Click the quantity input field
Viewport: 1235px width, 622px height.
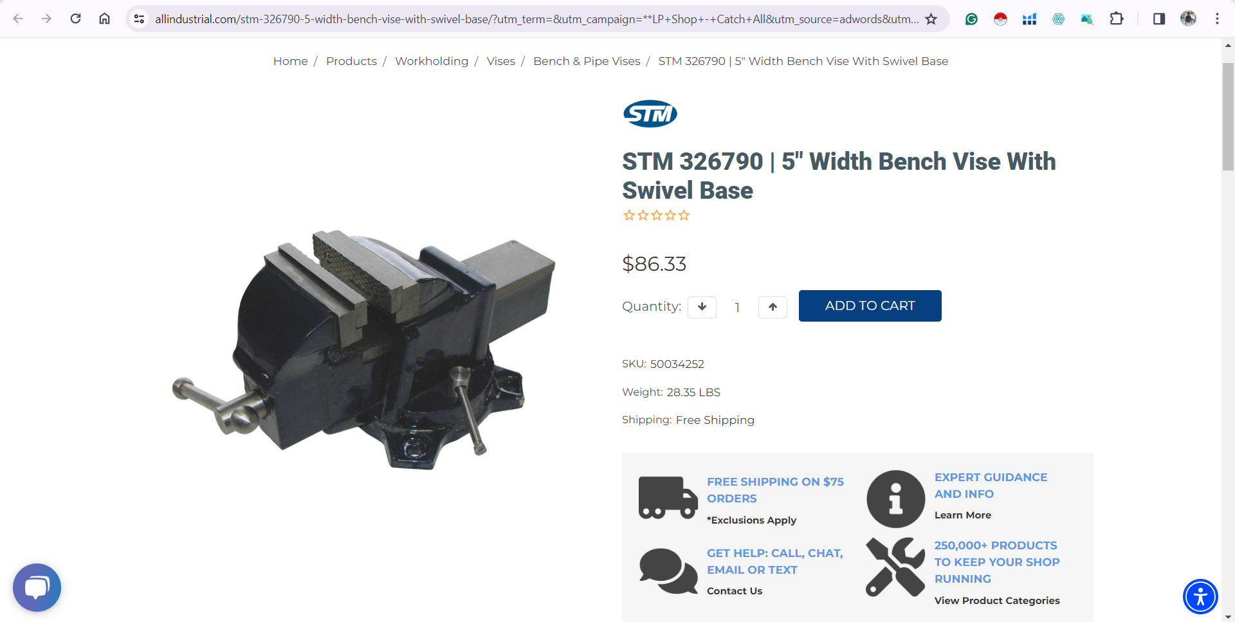tap(737, 307)
